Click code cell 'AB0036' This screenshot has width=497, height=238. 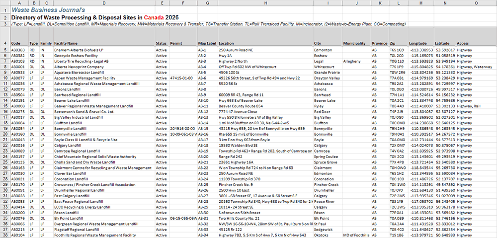click(19, 83)
